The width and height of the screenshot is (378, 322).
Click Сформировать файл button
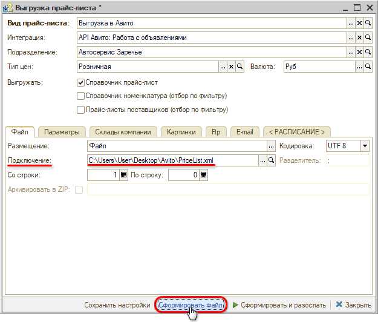click(x=191, y=305)
